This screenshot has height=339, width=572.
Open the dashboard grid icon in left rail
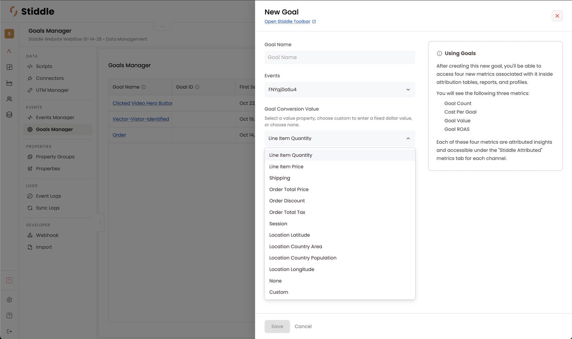pyautogui.click(x=9, y=67)
